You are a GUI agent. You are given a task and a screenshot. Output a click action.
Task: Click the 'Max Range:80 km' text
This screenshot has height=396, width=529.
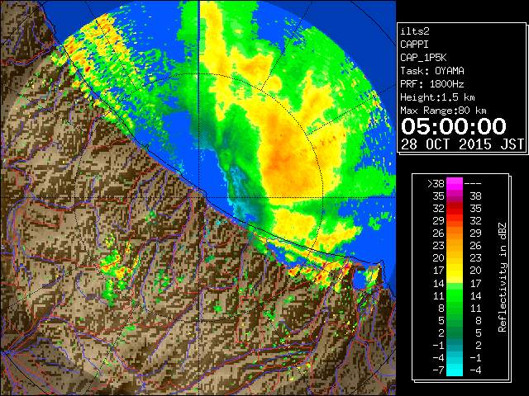tap(443, 111)
